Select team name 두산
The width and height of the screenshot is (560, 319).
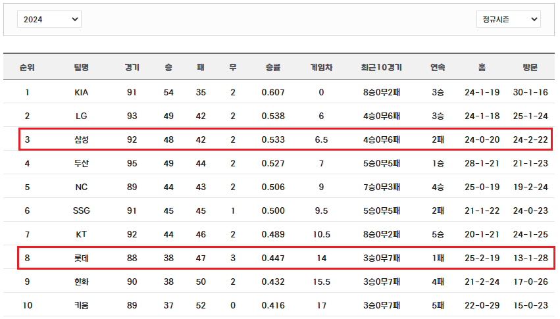pyautogui.click(x=82, y=163)
